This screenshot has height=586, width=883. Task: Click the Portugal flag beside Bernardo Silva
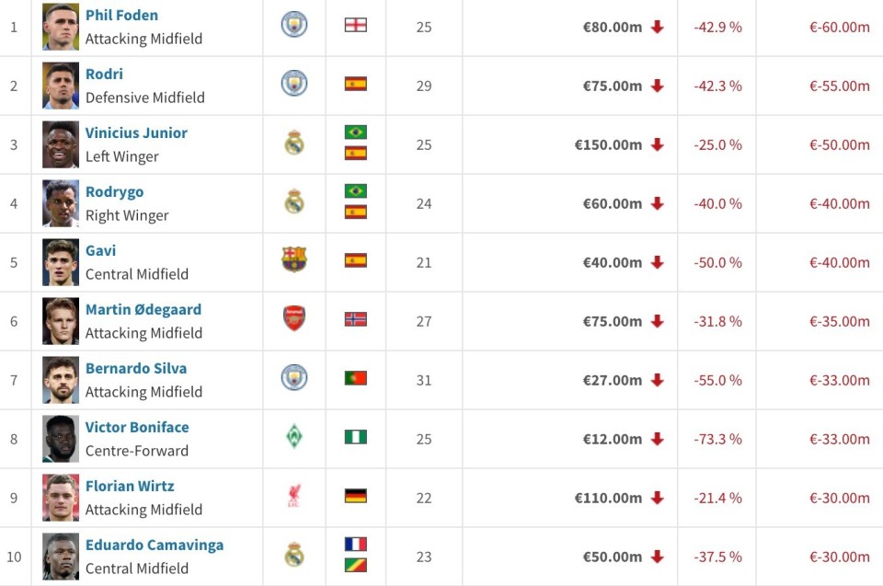355,378
